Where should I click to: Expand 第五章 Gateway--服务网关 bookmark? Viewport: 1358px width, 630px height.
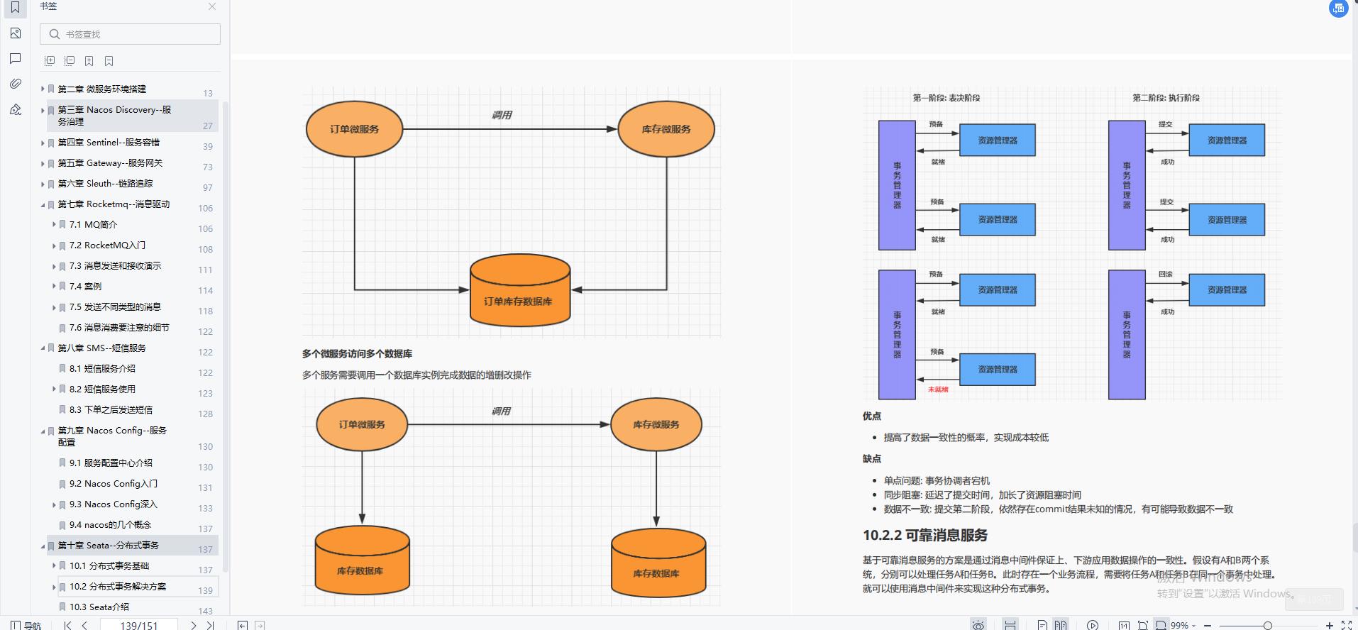(x=43, y=163)
